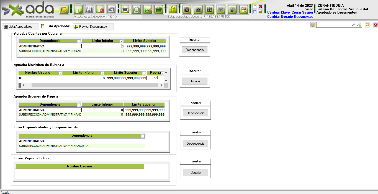378x194 pixels.
Task: Click the green box with arrow icon
Action: coord(159,10)
